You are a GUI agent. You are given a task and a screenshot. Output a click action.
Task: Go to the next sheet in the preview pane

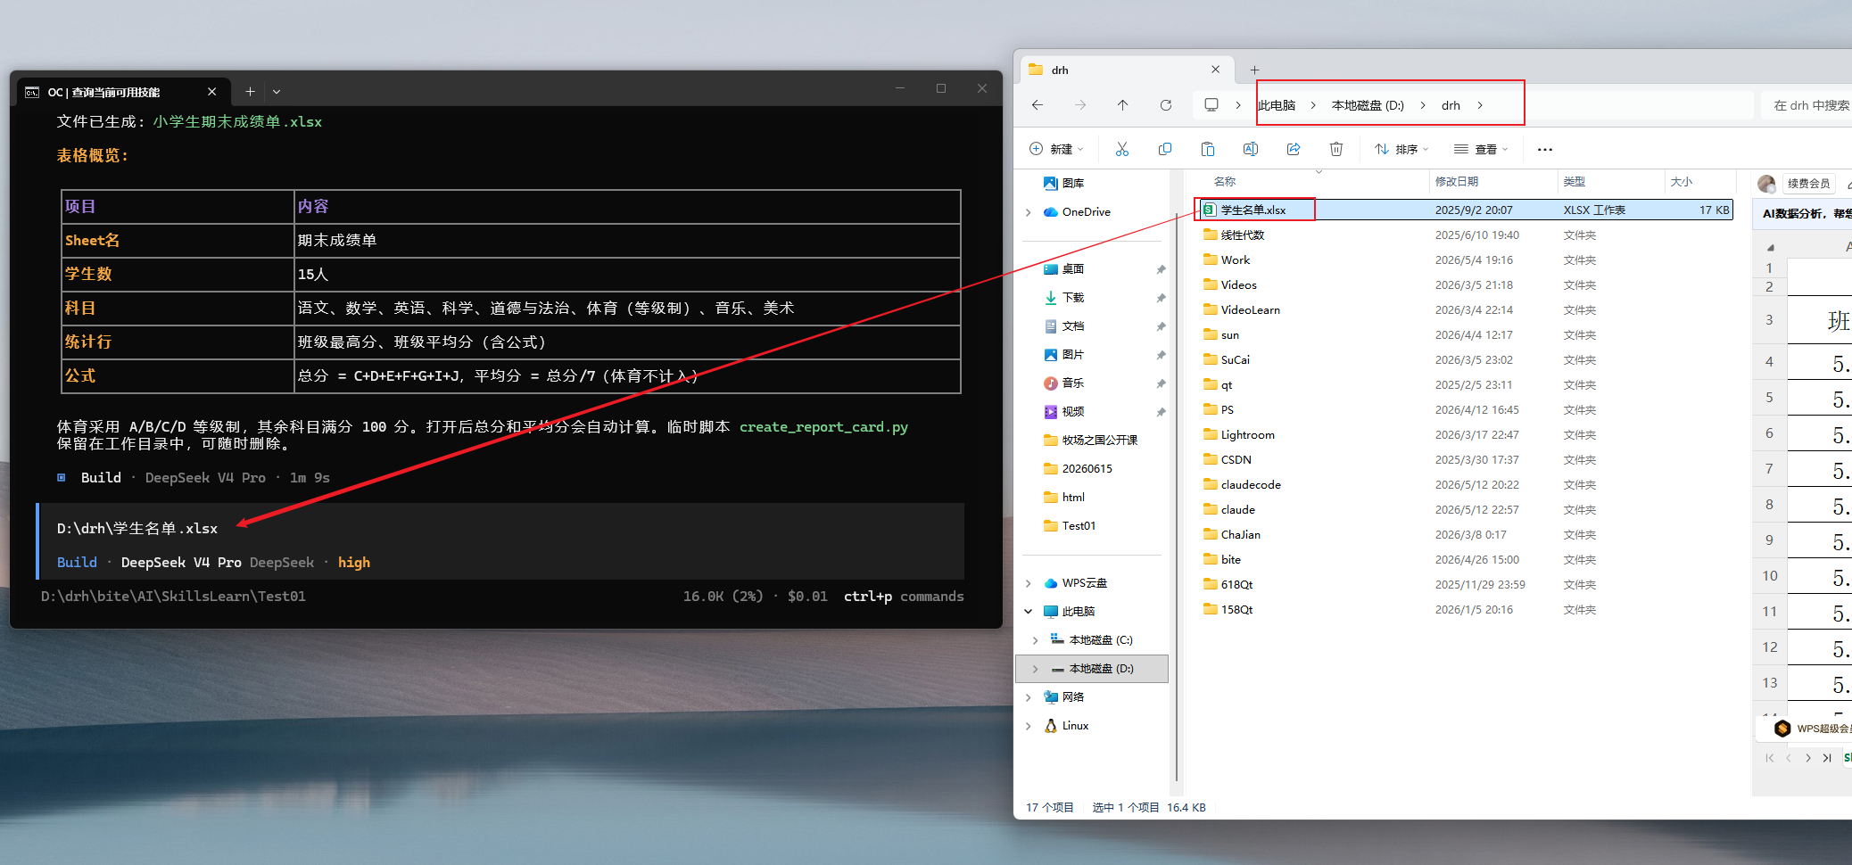[1808, 758]
